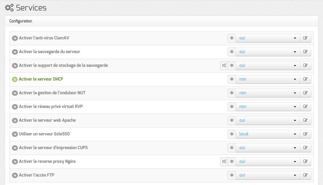Click the N badge beside Activer l'anti-virus ClamAV
Viewport: 323px width, 185px height.
[x=15, y=38]
